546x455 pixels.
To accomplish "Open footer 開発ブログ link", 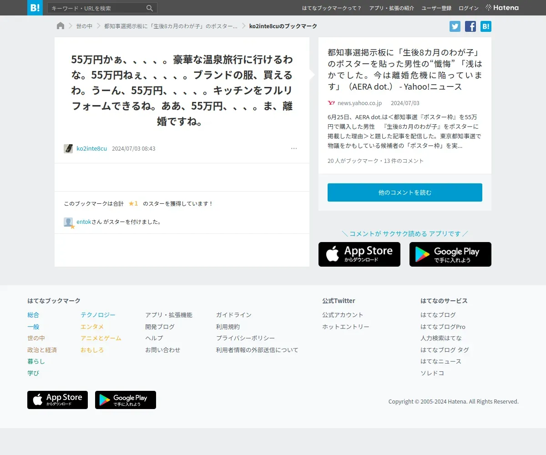I will pyautogui.click(x=160, y=327).
